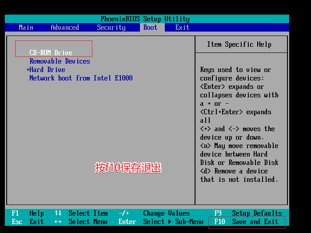Click the F1 Help key hint
311x233 pixels.
(28, 213)
